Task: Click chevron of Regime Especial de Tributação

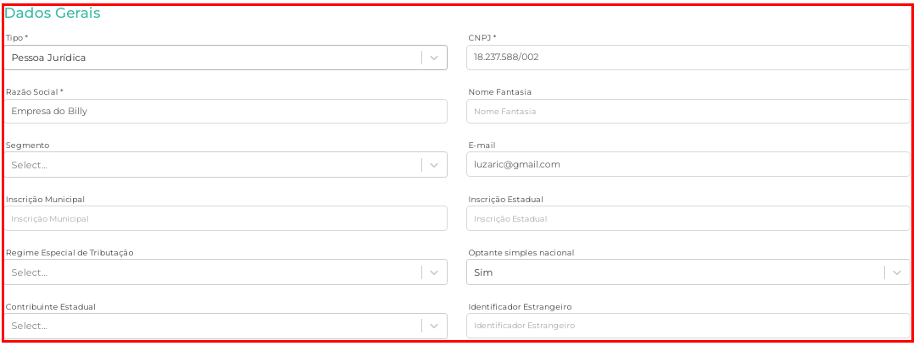Action: pyautogui.click(x=434, y=272)
